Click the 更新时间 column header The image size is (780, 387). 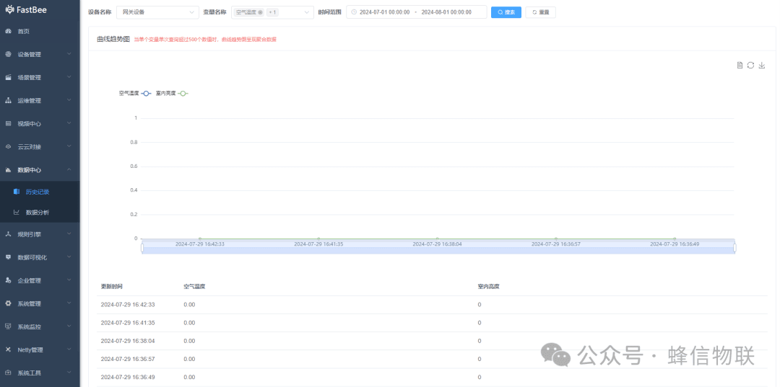(x=111, y=286)
